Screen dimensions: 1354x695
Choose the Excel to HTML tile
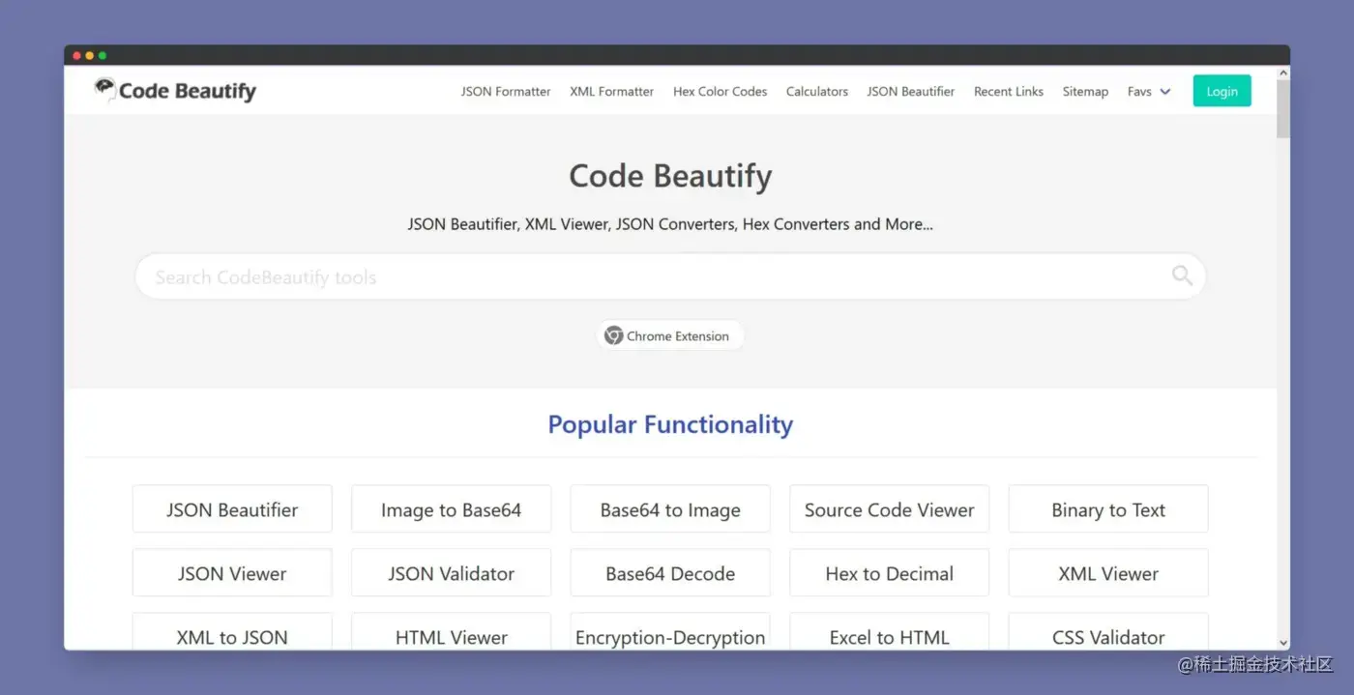pos(890,631)
